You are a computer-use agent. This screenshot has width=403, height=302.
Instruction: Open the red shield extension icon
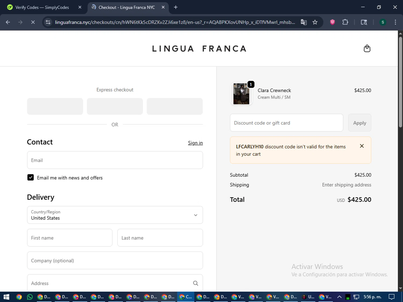332,22
